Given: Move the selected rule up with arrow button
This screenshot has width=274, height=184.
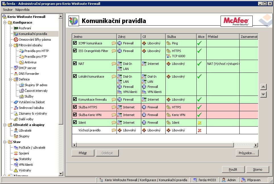Looking at the screenshot, I should click(263, 87).
